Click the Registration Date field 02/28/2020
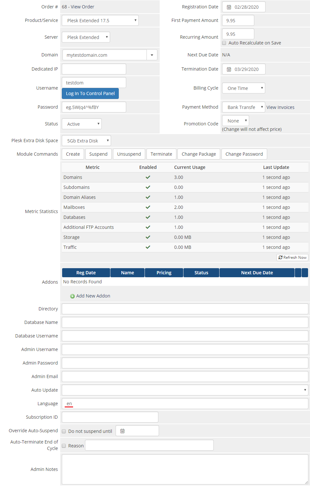The height and width of the screenshot is (488, 310). (x=244, y=7)
